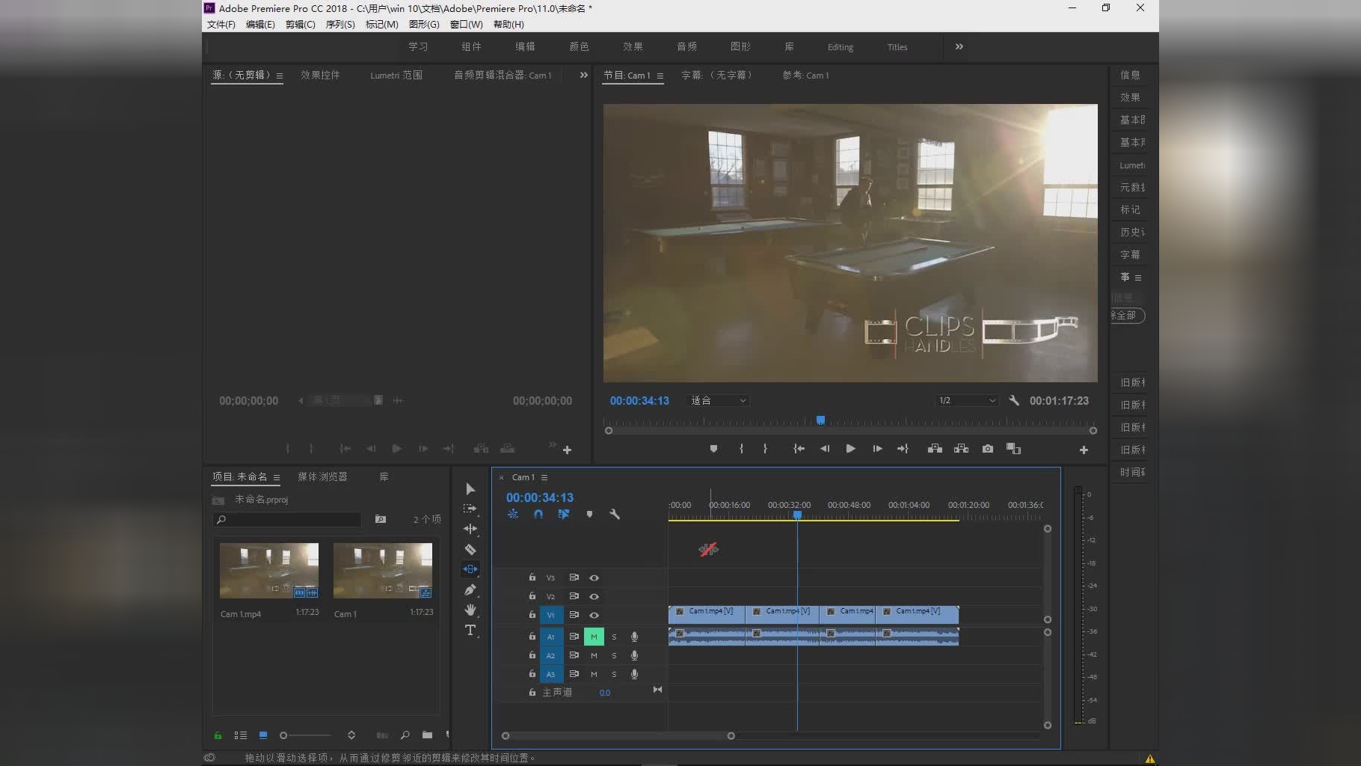1361x766 pixels.
Task: Mark In point in program monitor
Action: pos(741,449)
